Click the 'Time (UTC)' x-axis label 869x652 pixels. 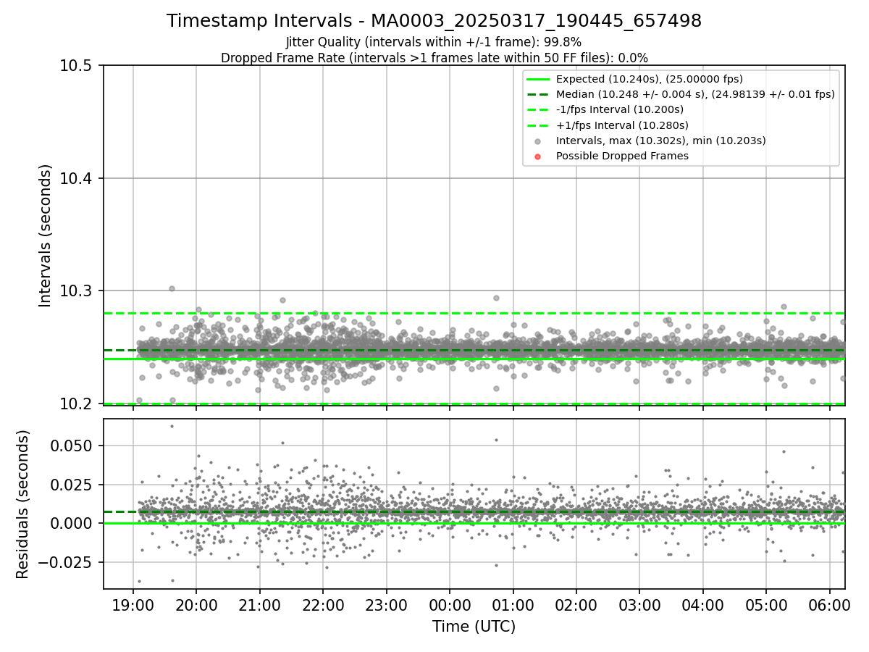[474, 627]
